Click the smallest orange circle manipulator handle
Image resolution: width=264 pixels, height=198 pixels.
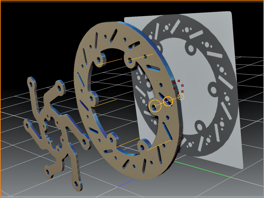click(181, 97)
